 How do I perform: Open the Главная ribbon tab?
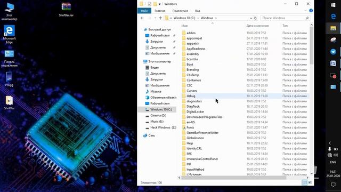pyautogui.click(x=160, y=11)
